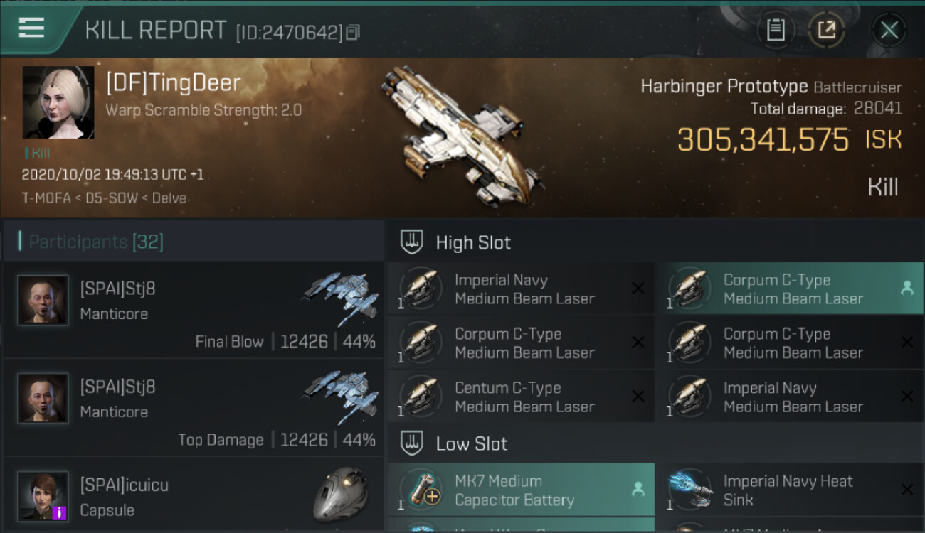The width and height of the screenshot is (925, 533).
Task: Click the share export icon
Action: 827,30
